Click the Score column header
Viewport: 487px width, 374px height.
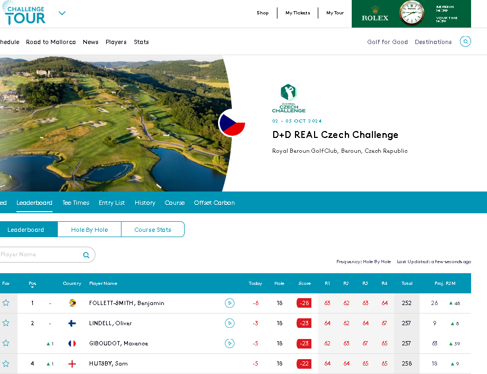(305, 283)
